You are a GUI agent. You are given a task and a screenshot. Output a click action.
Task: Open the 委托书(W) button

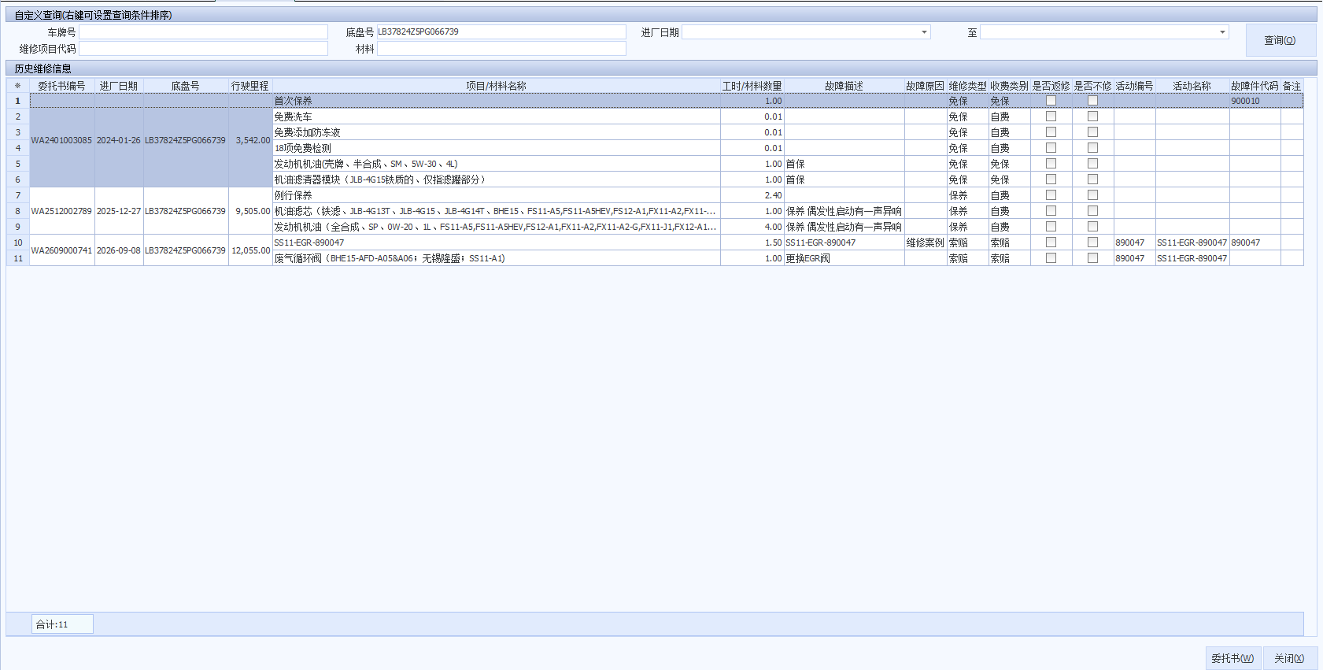click(1233, 658)
